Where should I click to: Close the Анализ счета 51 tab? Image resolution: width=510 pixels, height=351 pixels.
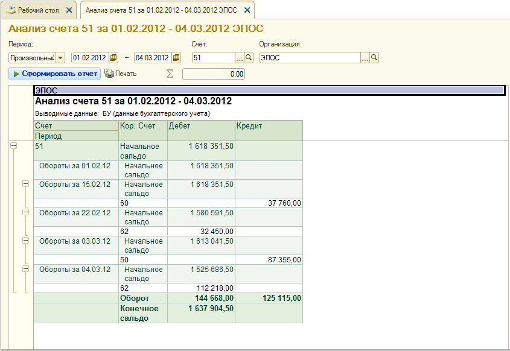(x=247, y=10)
